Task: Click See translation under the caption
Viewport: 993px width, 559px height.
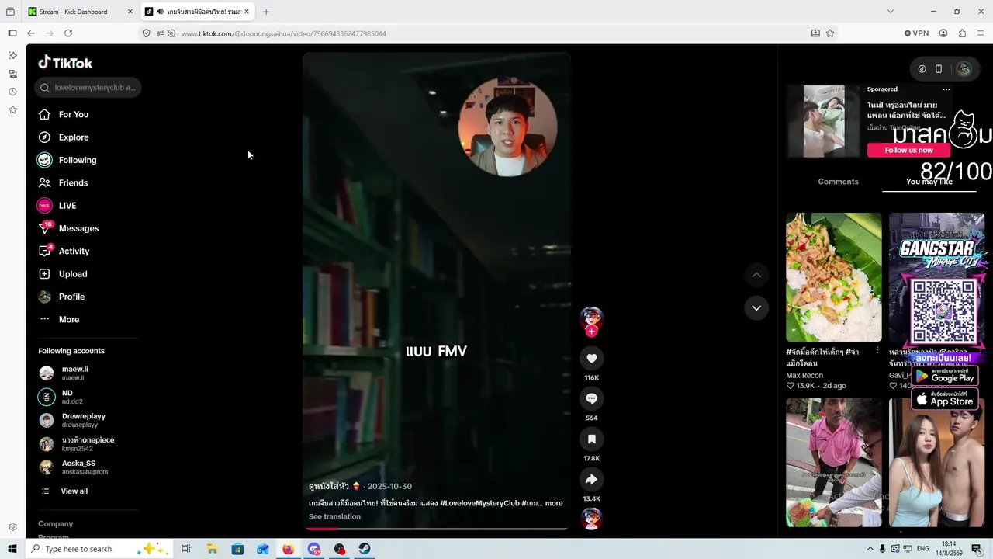Action: click(334, 517)
